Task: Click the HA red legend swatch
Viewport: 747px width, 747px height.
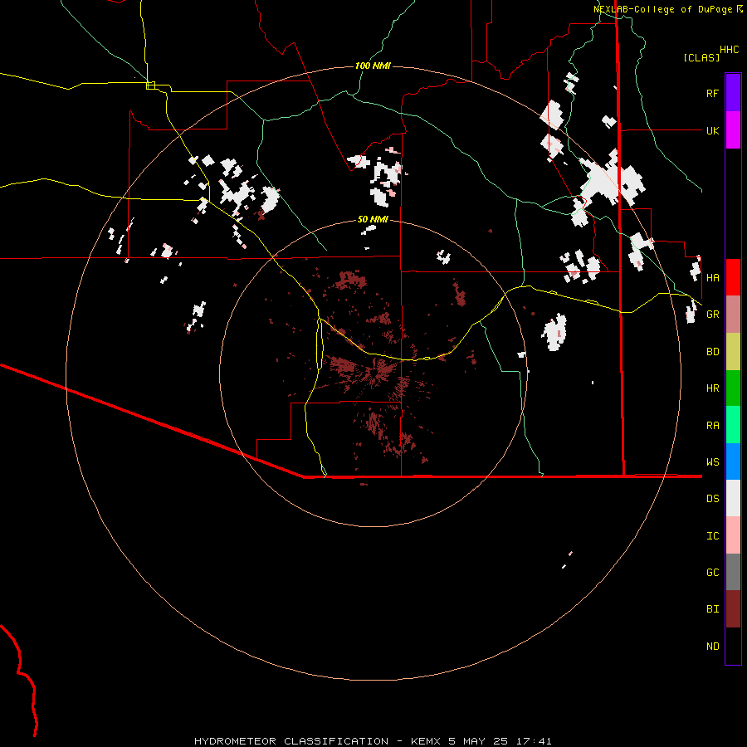Action: point(733,277)
